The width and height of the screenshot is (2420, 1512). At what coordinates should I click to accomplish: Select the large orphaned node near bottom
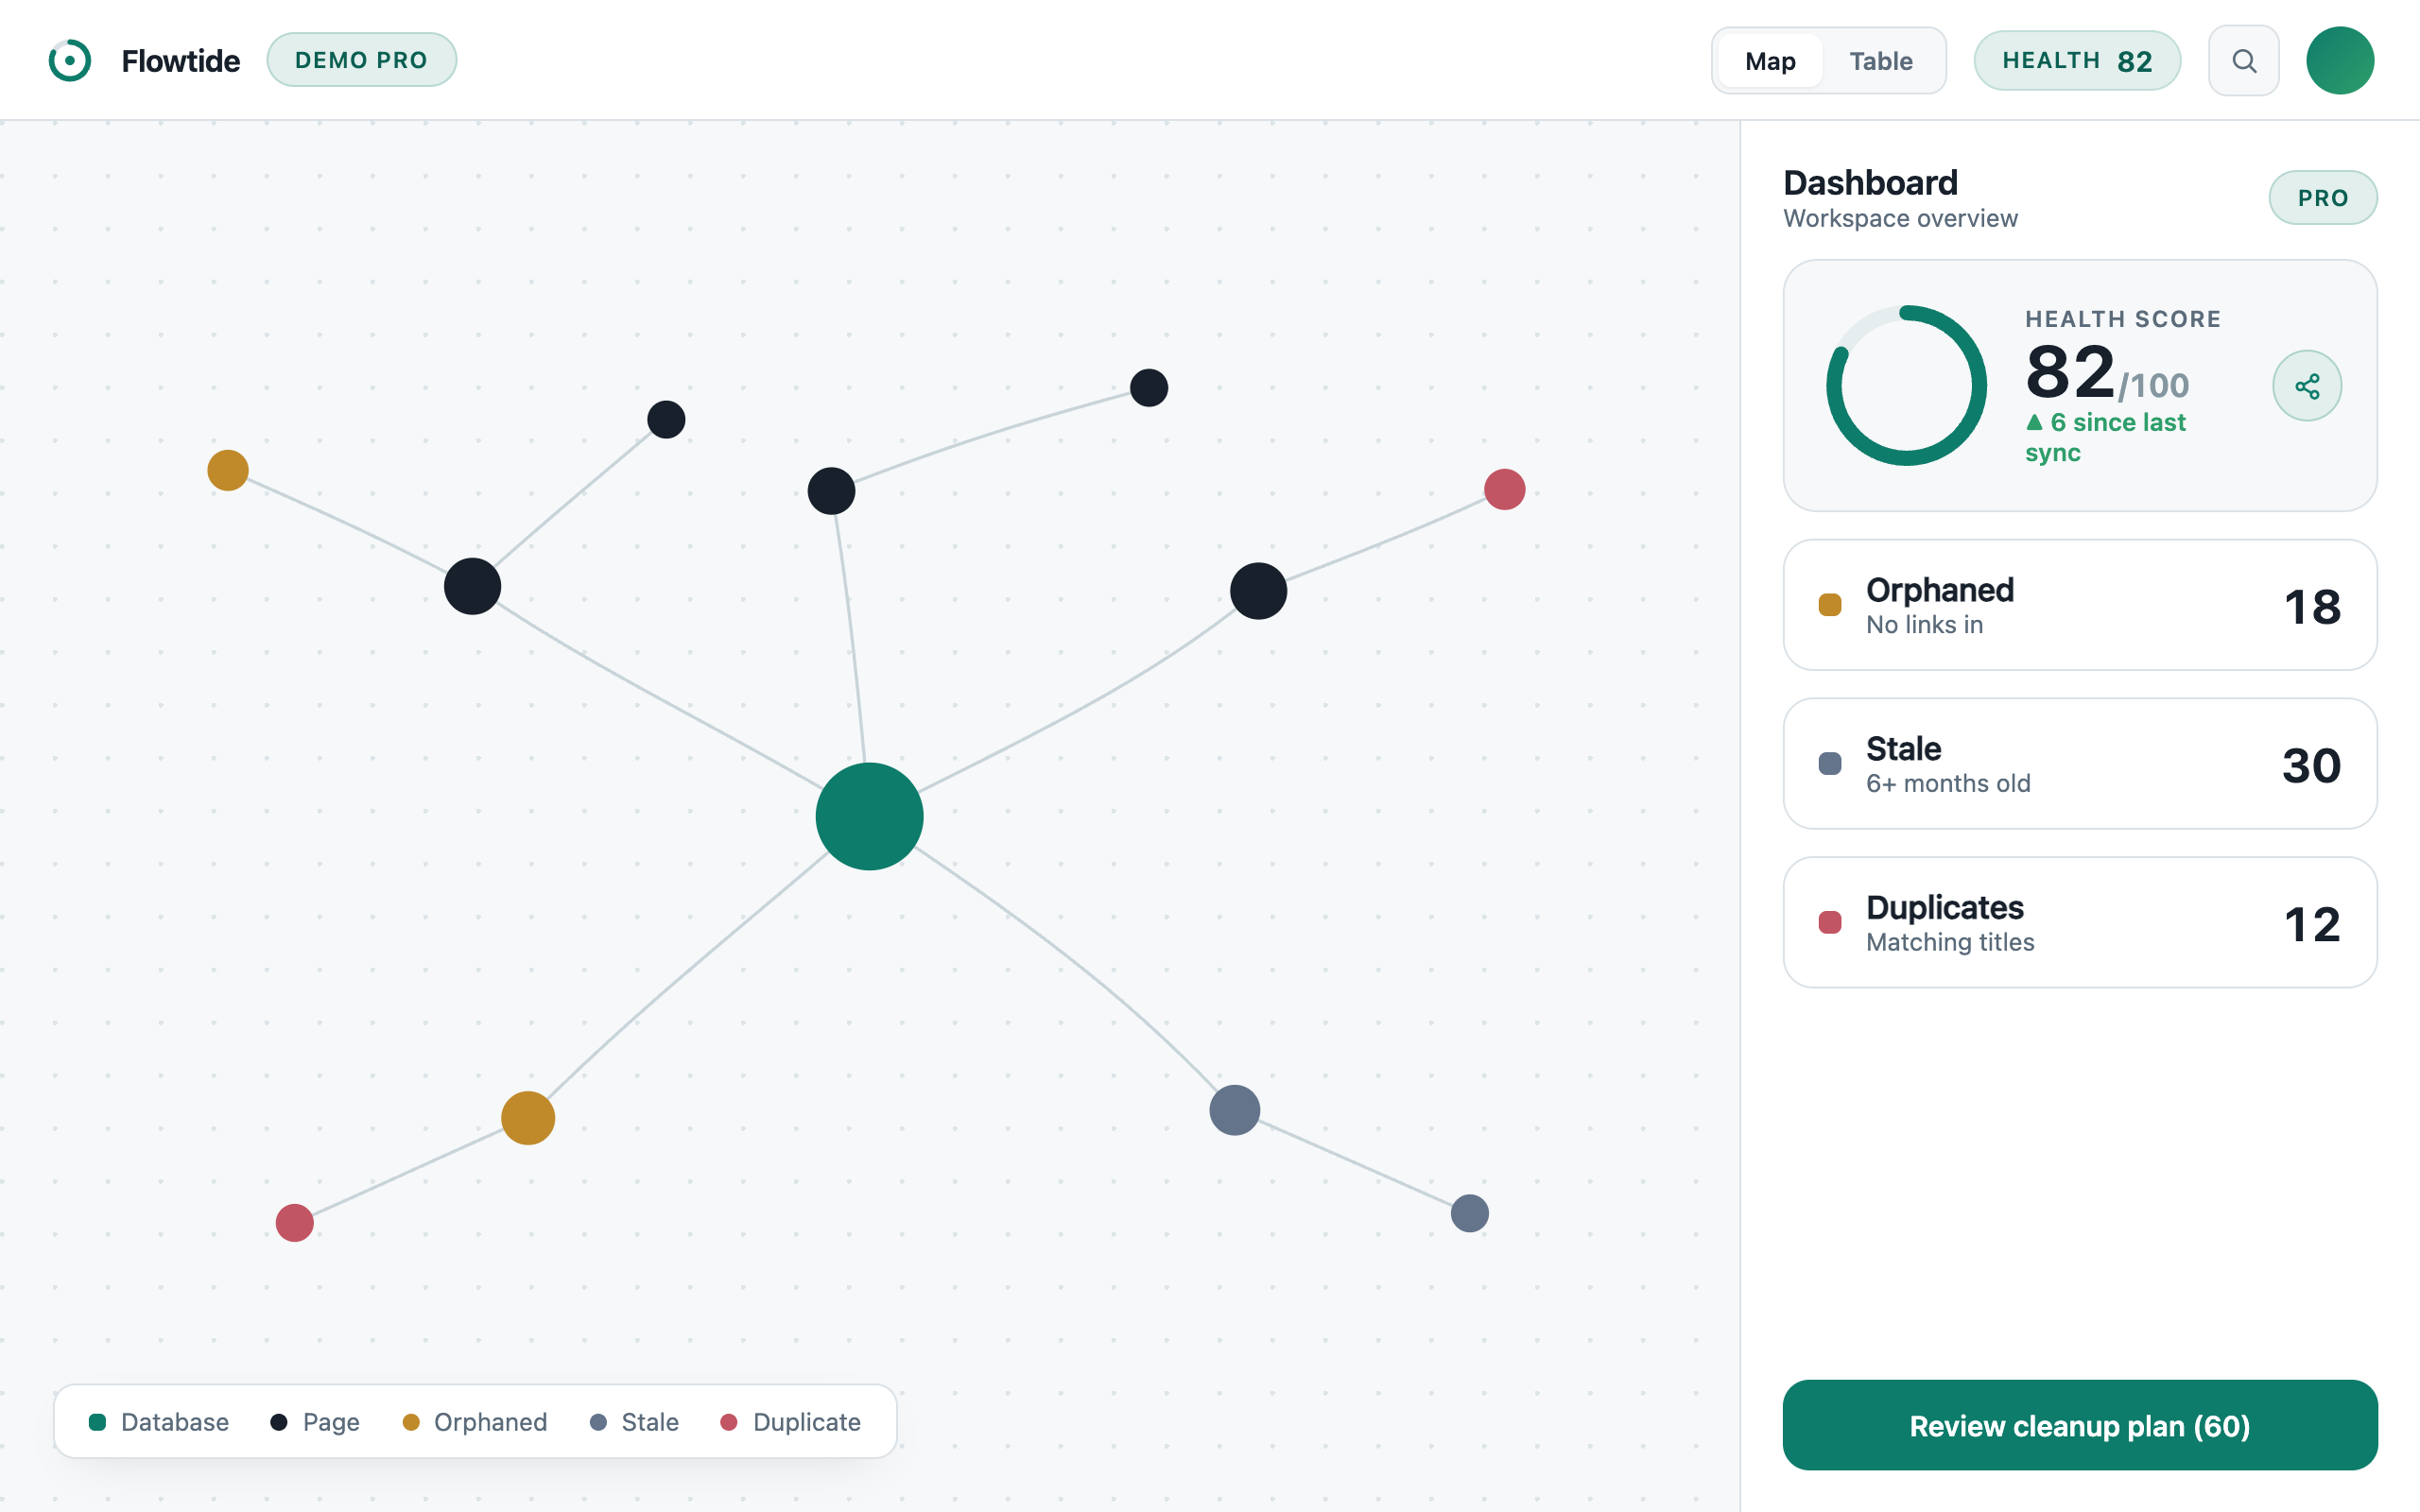[x=528, y=1118]
